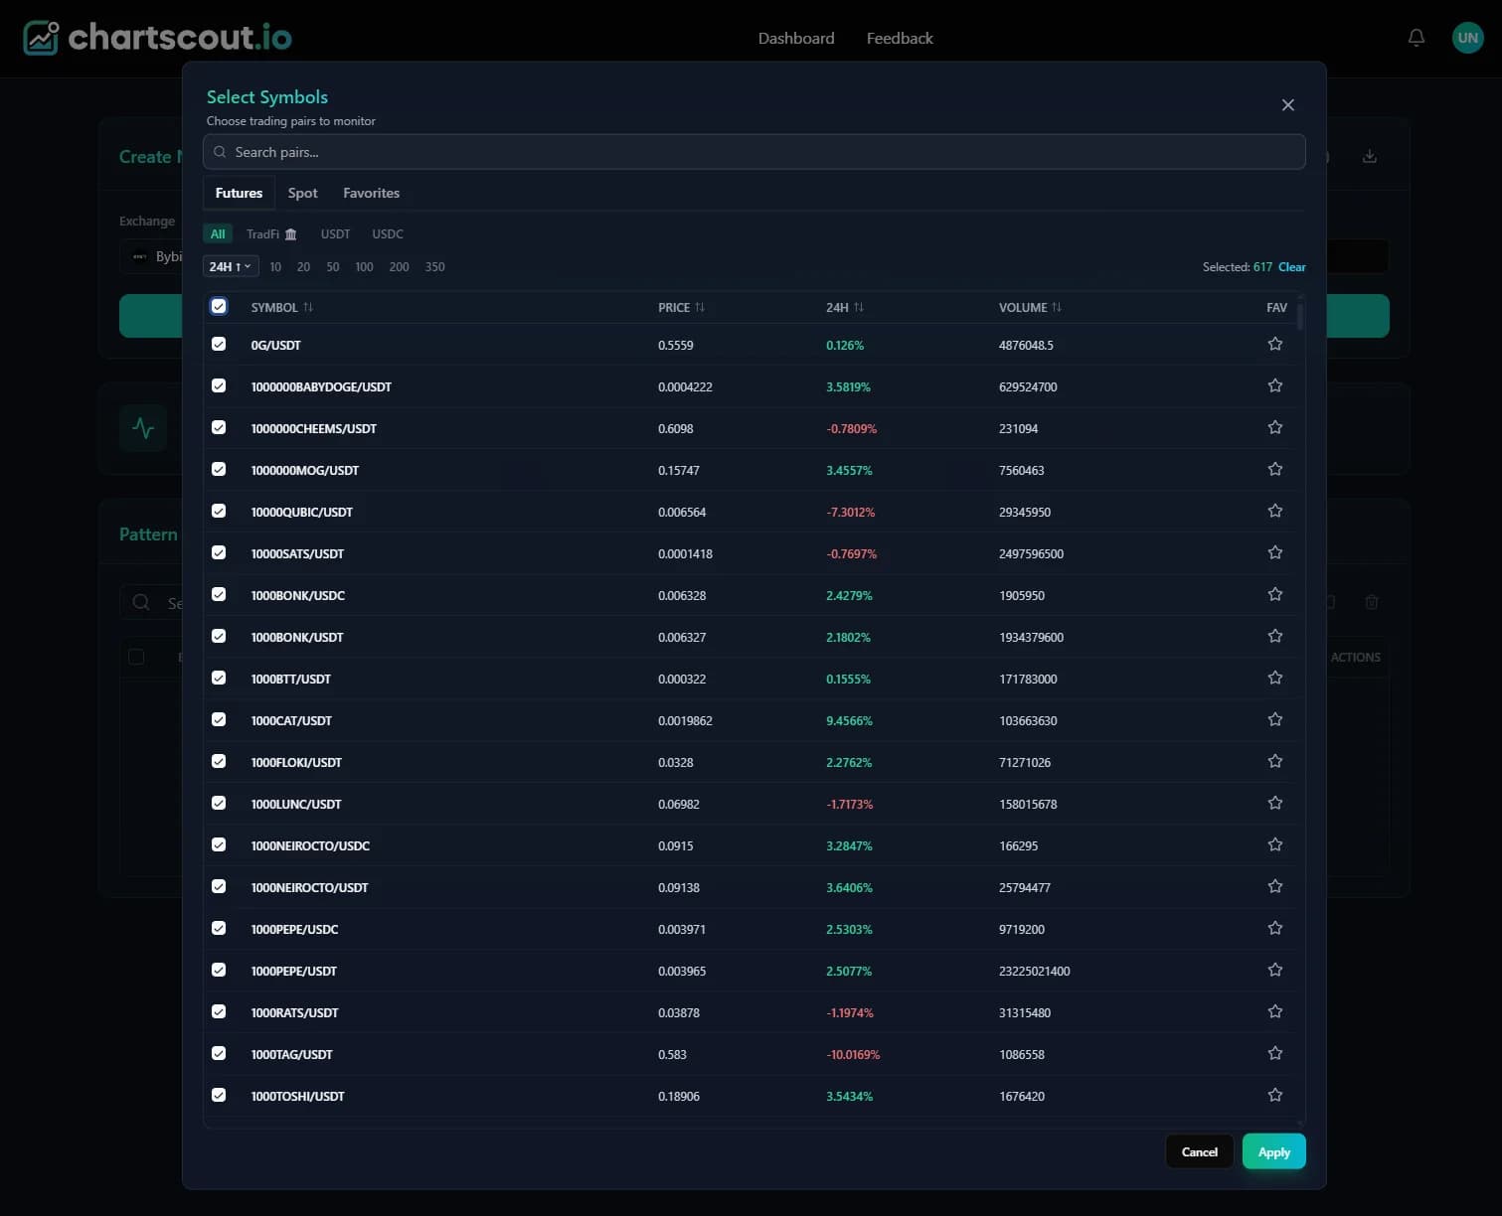Open the 24H timeframe dropdown
The image size is (1502, 1216).
[x=230, y=266]
